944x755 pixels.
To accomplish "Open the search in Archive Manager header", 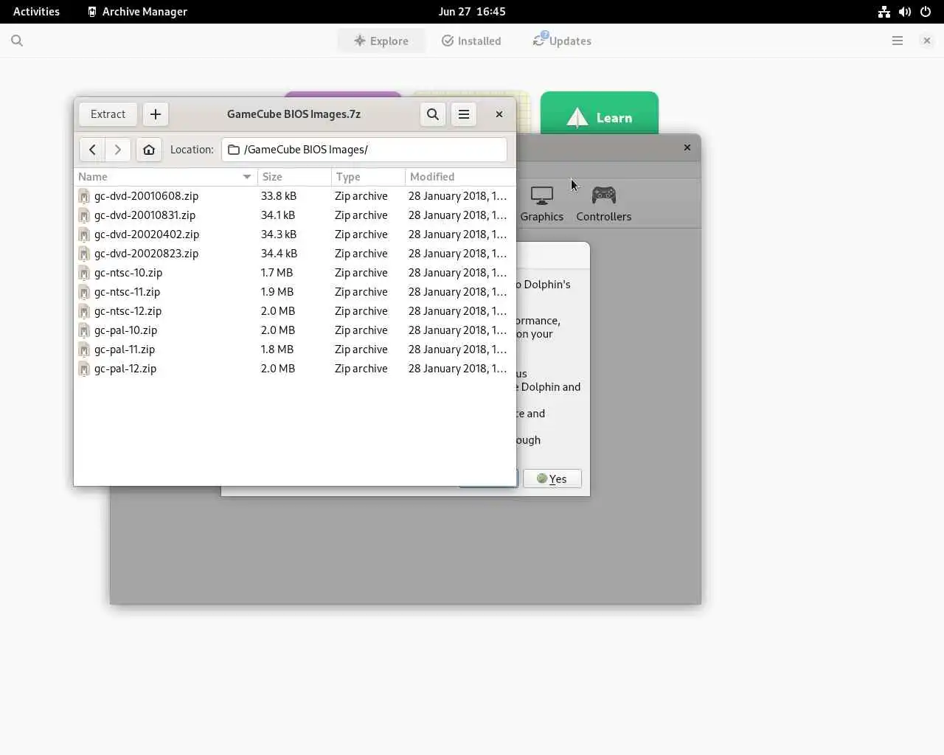I will point(433,114).
